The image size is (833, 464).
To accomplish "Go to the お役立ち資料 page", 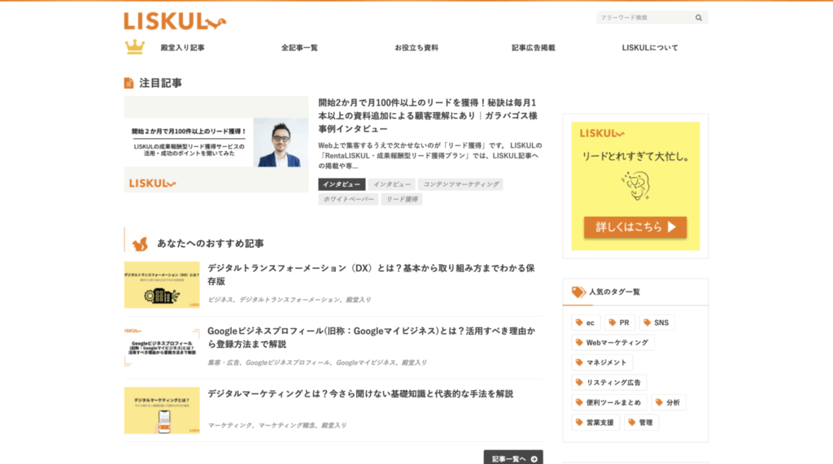I will 416,48.
